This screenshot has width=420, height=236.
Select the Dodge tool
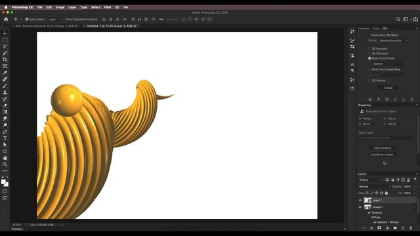point(5,125)
